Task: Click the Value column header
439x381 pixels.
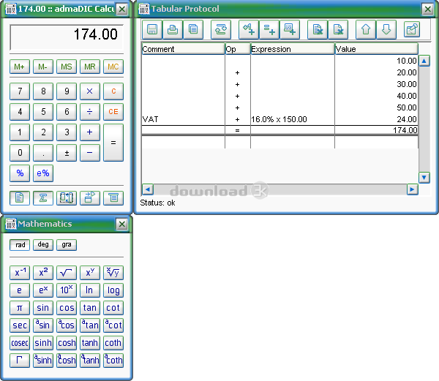Action: click(377, 49)
